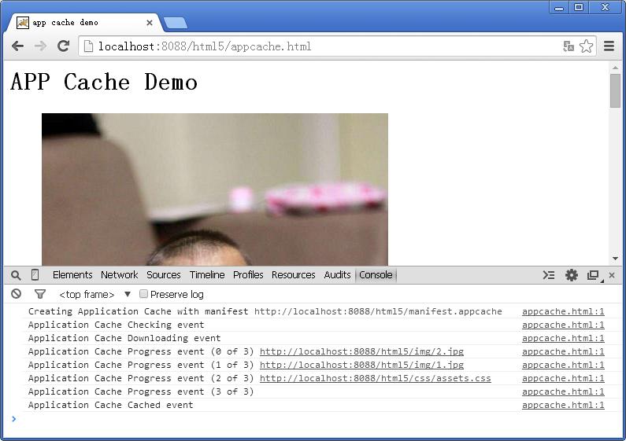Switch to the Elements tab
This screenshot has width=626, height=441.
click(x=72, y=274)
